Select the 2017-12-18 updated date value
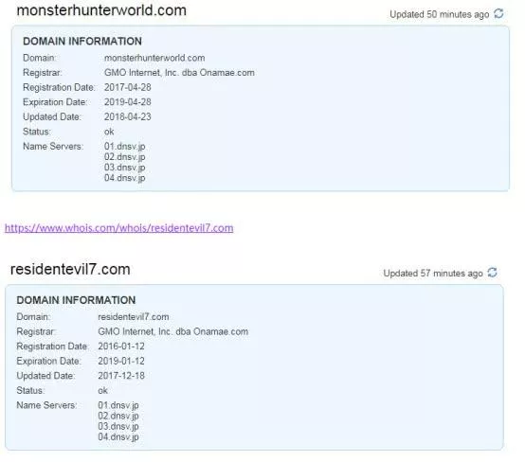This screenshot has height=462, width=525. (x=121, y=376)
